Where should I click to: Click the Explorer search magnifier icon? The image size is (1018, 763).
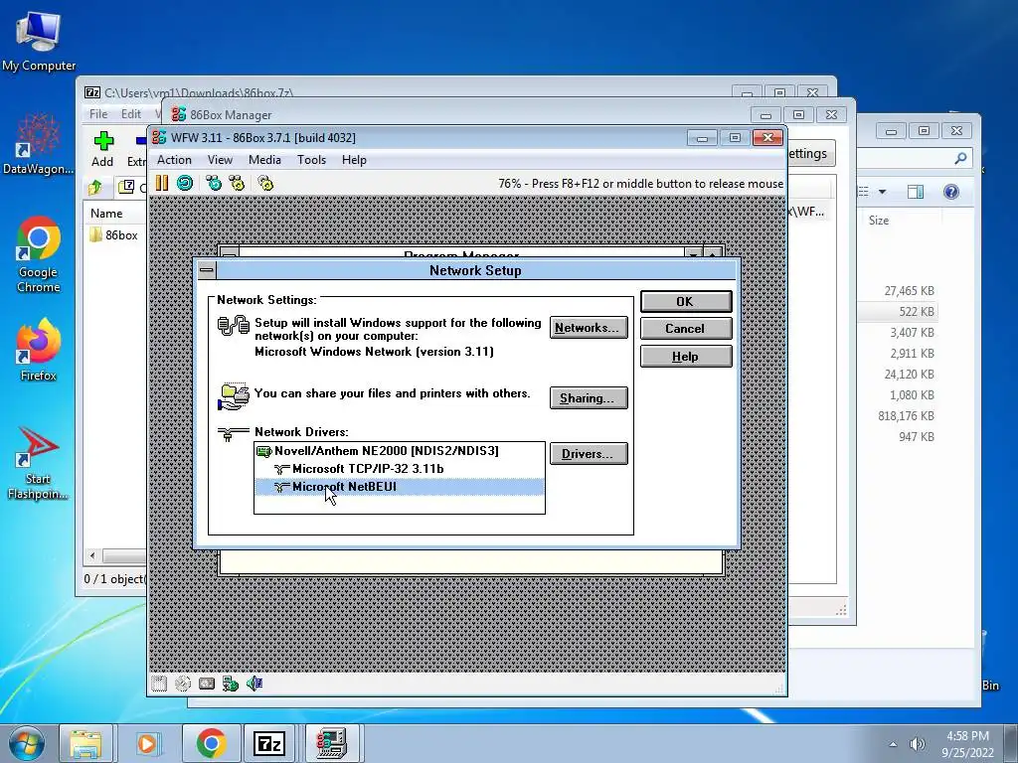pos(961,158)
